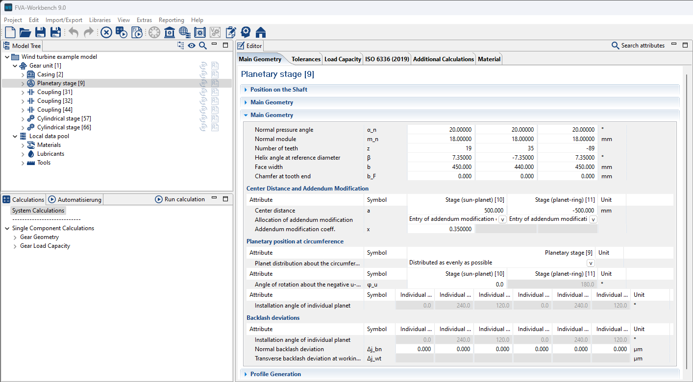Viewport: 693px width, 382px height.
Task: Click the 3D icon for Casing [2]
Action: click(x=204, y=74)
